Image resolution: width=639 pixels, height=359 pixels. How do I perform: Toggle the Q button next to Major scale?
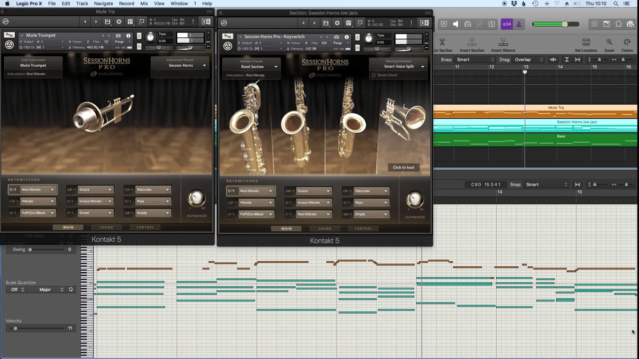click(x=71, y=290)
